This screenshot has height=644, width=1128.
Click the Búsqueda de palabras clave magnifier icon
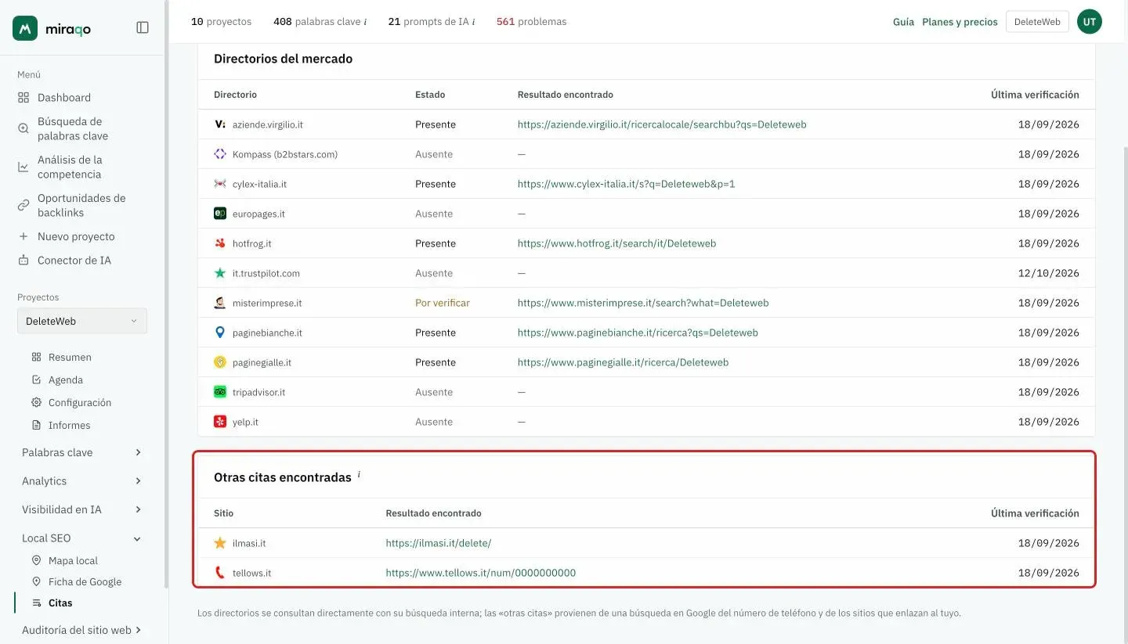pos(23,128)
